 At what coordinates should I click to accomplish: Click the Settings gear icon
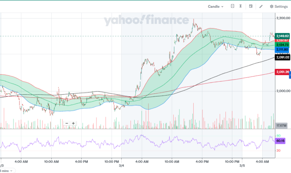[272, 6]
